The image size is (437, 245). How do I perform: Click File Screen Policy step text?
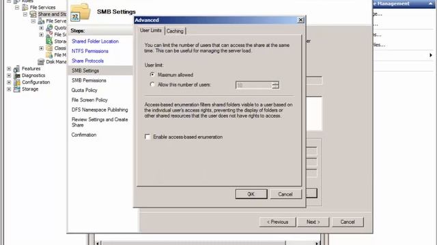(89, 100)
